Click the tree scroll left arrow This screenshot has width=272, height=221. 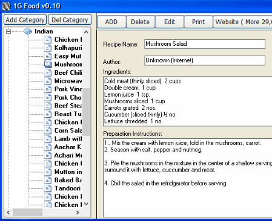coord(8,213)
